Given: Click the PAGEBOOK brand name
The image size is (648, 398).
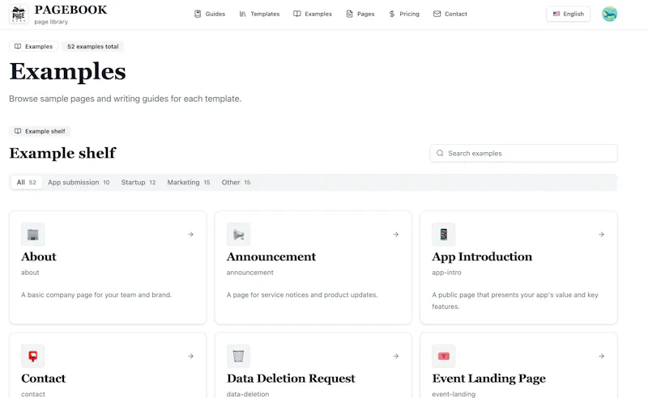Looking at the screenshot, I should tap(70, 10).
